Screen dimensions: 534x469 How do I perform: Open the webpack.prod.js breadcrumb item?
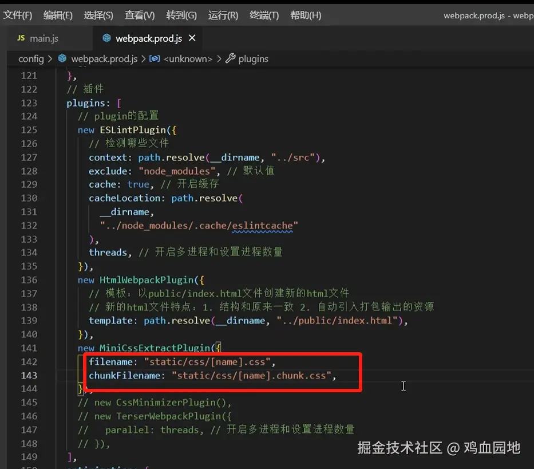104,59
